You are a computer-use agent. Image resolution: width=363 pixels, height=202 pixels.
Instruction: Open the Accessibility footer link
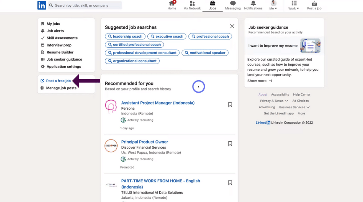point(280,94)
